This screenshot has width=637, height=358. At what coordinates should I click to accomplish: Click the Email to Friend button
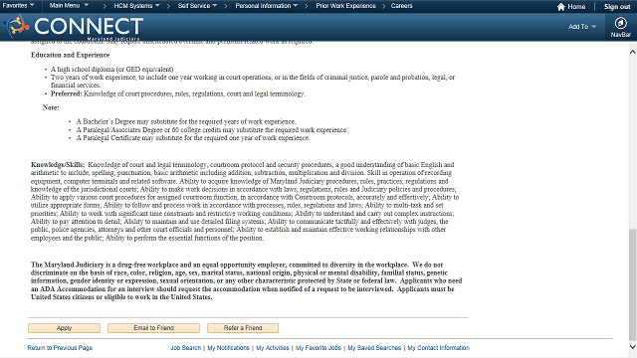pyautogui.click(x=153, y=328)
